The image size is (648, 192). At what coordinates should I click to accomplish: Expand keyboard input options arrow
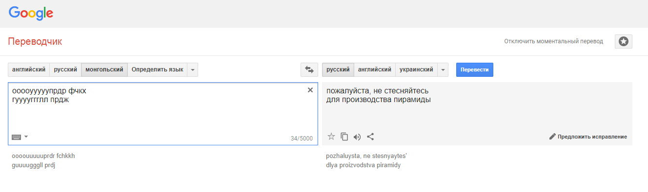click(x=26, y=137)
